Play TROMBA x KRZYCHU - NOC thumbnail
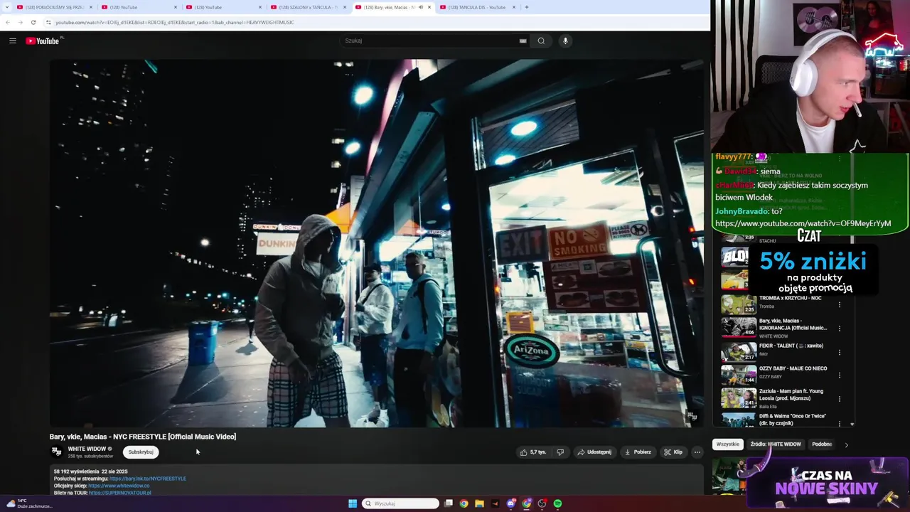 point(739,304)
